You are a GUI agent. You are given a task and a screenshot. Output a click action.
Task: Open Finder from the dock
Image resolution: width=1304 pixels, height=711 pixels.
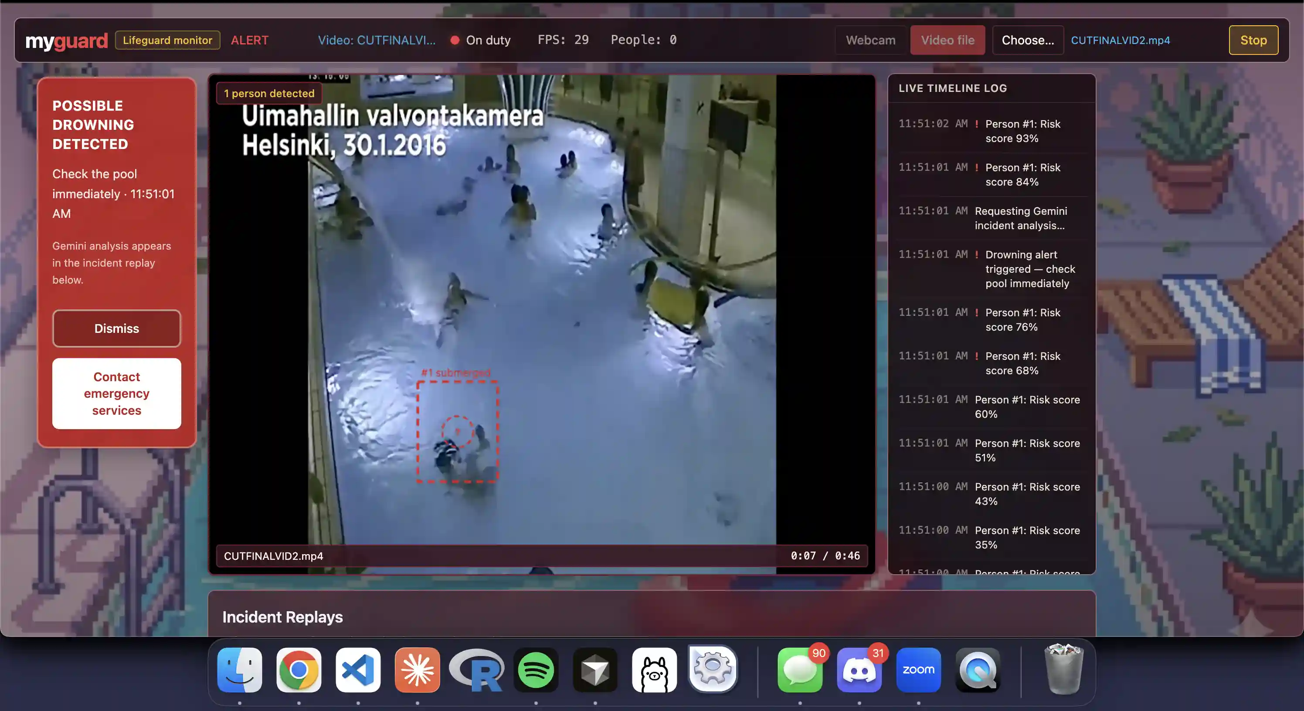(239, 670)
